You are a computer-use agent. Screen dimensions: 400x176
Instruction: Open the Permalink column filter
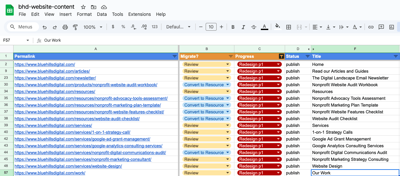pos(175,56)
